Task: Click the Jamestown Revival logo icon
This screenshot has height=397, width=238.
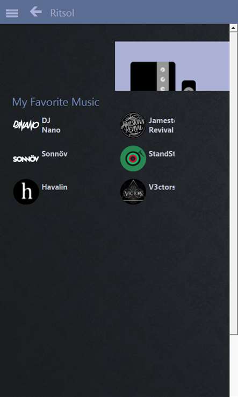Action: (x=133, y=125)
